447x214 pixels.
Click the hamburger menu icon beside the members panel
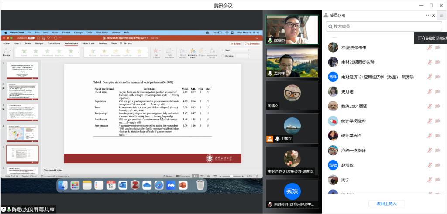point(441,15)
